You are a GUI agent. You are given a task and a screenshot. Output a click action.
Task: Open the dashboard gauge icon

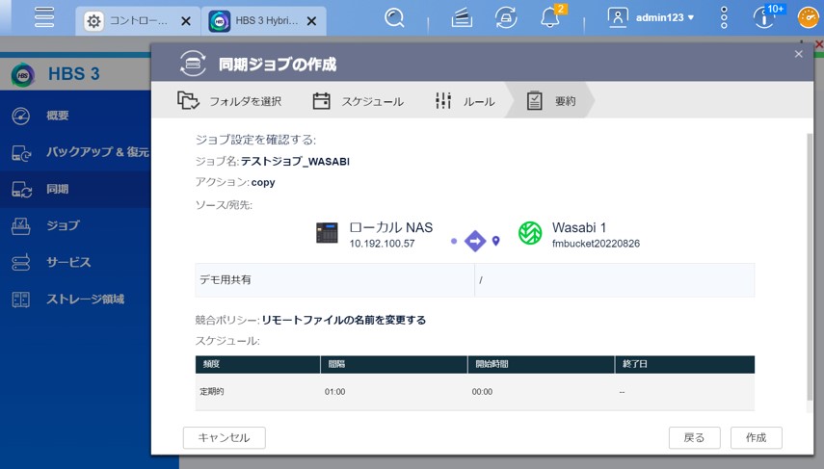point(808,17)
